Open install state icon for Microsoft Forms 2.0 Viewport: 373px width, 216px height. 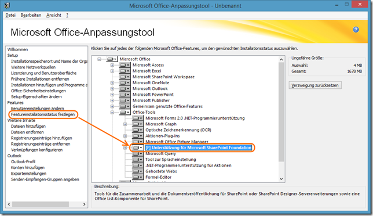137,118
